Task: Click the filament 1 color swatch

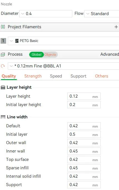Action: coord(3,41)
